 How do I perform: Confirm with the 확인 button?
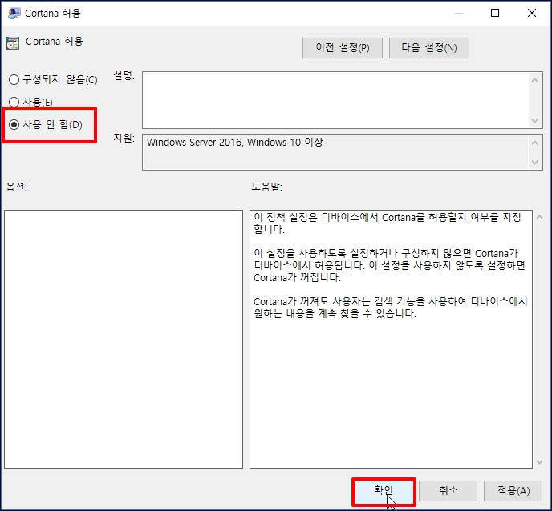tap(383, 491)
